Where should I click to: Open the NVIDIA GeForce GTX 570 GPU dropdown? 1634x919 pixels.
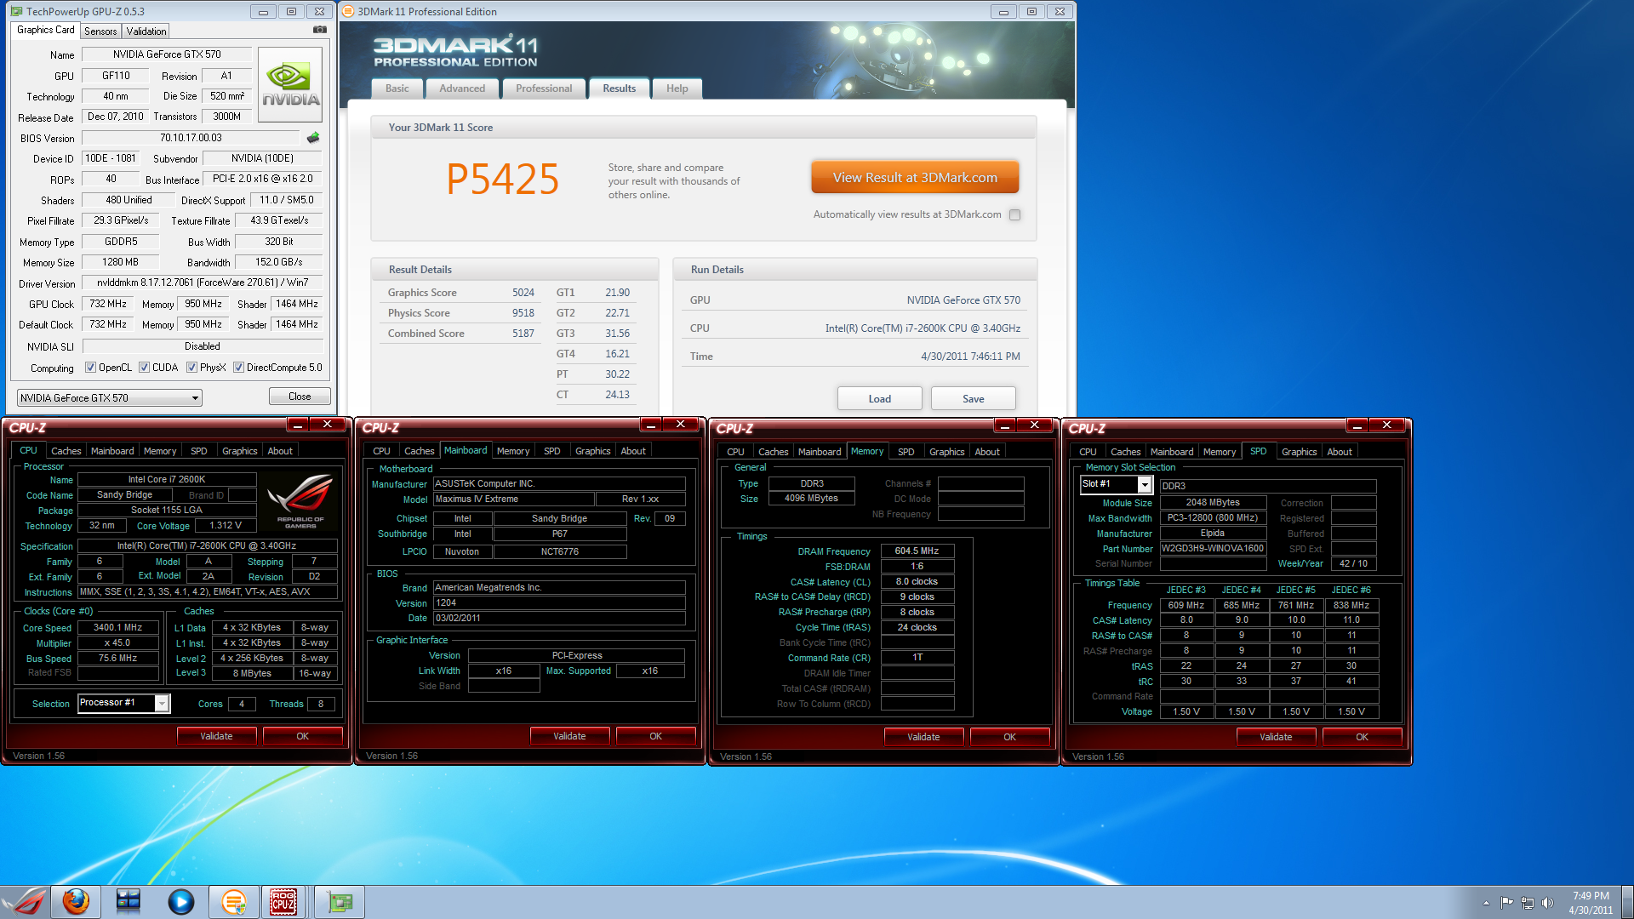(x=195, y=398)
